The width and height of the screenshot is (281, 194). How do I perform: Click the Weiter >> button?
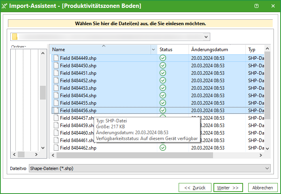click(x=228, y=188)
